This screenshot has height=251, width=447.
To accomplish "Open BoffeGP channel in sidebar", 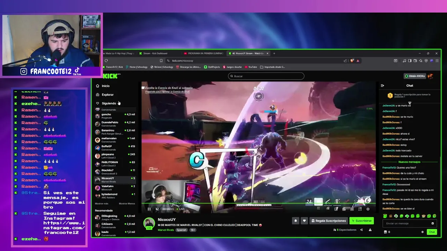I will pos(115,148).
